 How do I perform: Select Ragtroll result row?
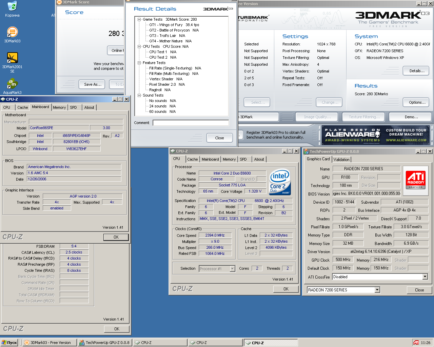point(160,90)
